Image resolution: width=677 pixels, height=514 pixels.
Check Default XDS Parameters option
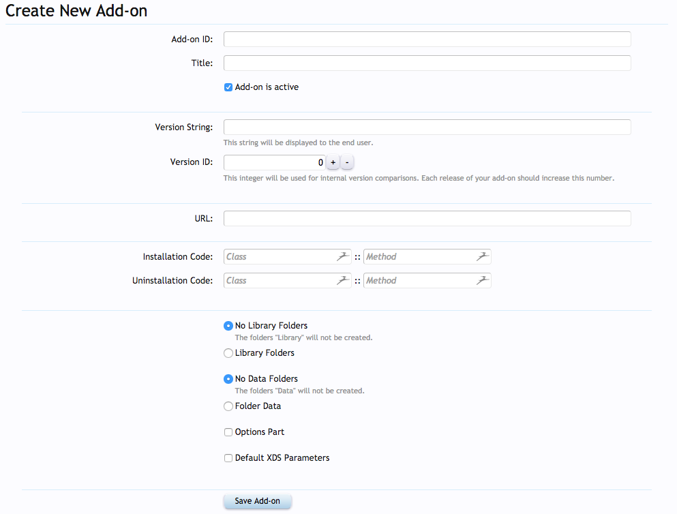228,458
